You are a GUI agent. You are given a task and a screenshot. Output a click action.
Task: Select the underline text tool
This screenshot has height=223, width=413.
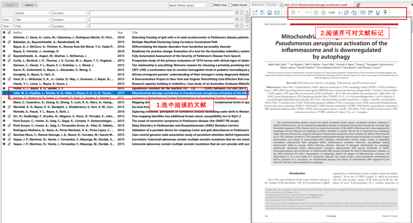[378, 13]
